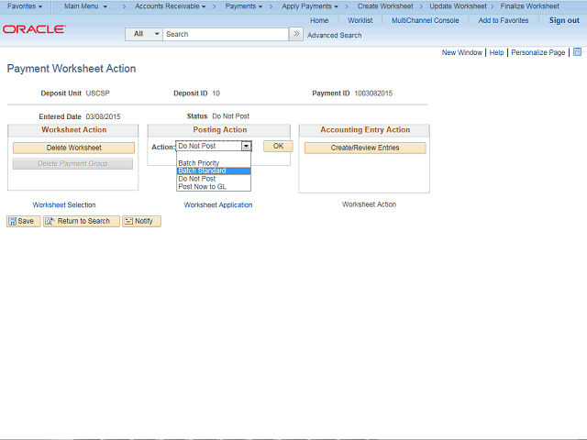
Task: Expand Accounts Receivable breadcrumb menu
Action: pos(171,6)
